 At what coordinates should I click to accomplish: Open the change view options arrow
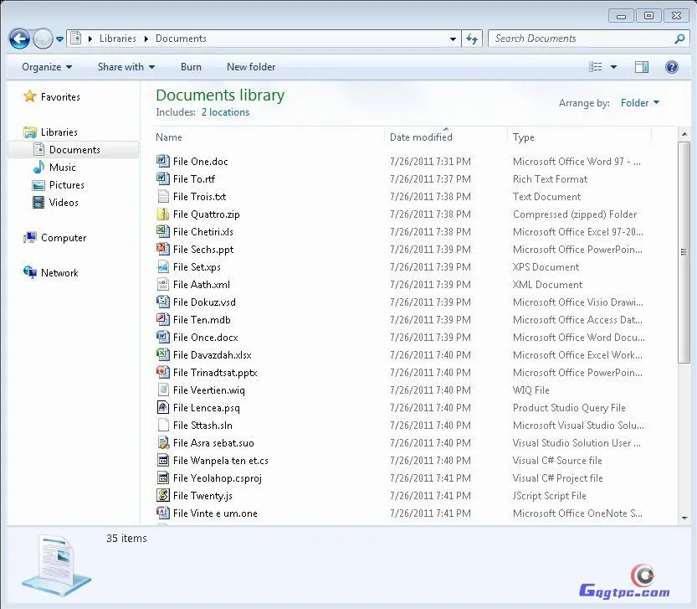click(613, 67)
